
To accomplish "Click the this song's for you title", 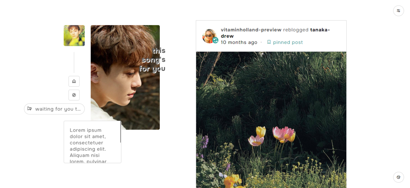I will (x=152, y=60).
